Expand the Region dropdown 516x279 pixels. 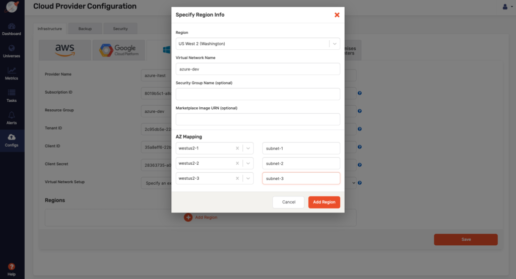[x=334, y=44]
